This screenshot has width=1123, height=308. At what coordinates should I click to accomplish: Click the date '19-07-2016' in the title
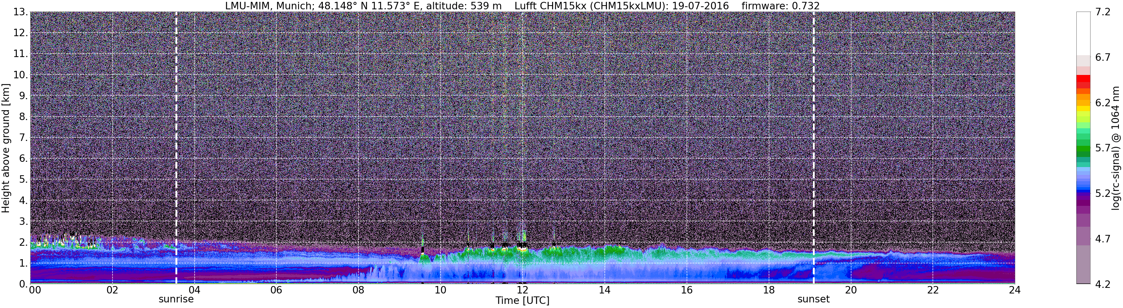(701, 6)
